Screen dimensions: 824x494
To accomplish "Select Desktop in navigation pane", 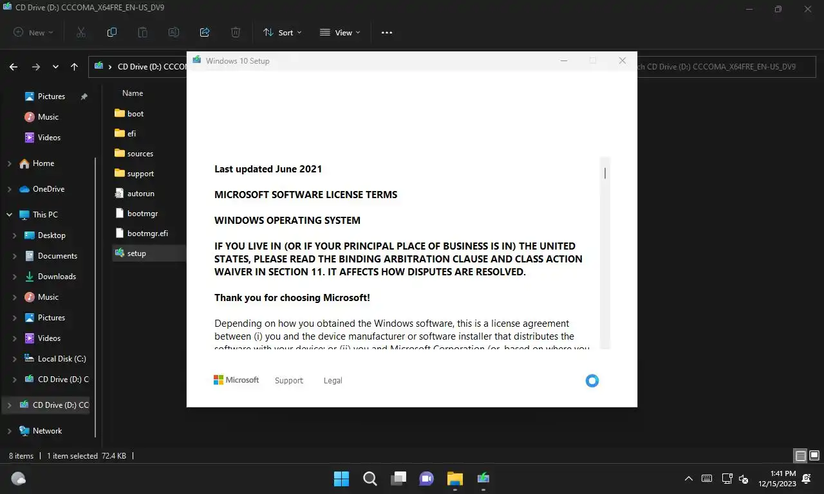I will [x=51, y=235].
